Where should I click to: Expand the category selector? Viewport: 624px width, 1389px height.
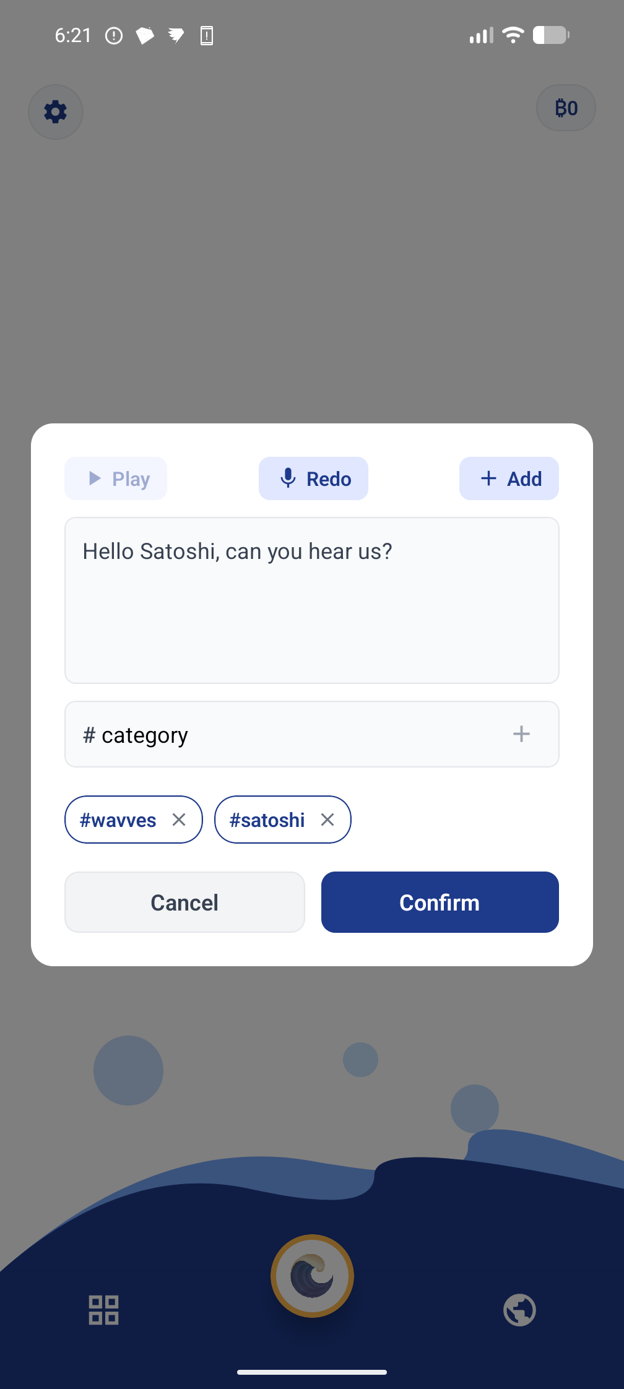point(311,734)
